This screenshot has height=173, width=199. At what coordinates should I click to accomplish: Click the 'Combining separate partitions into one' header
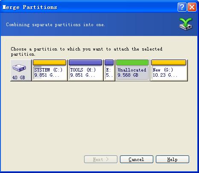click(56, 25)
